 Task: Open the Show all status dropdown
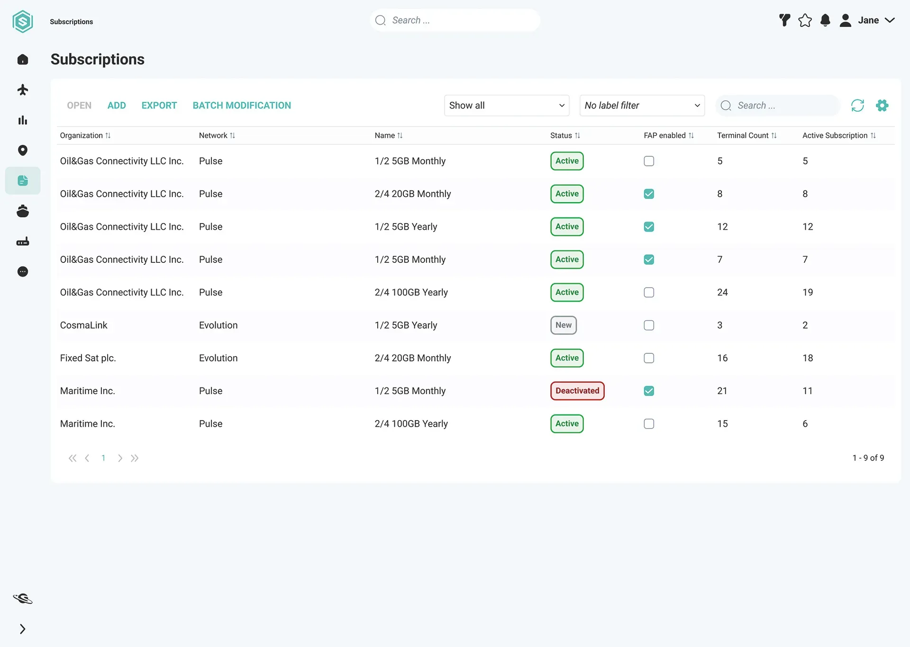click(x=507, y=105)
